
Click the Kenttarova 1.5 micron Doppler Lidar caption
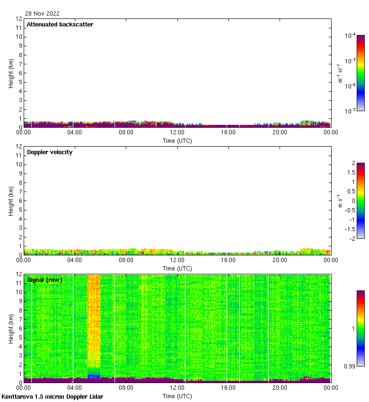click(x=52, y=396)
